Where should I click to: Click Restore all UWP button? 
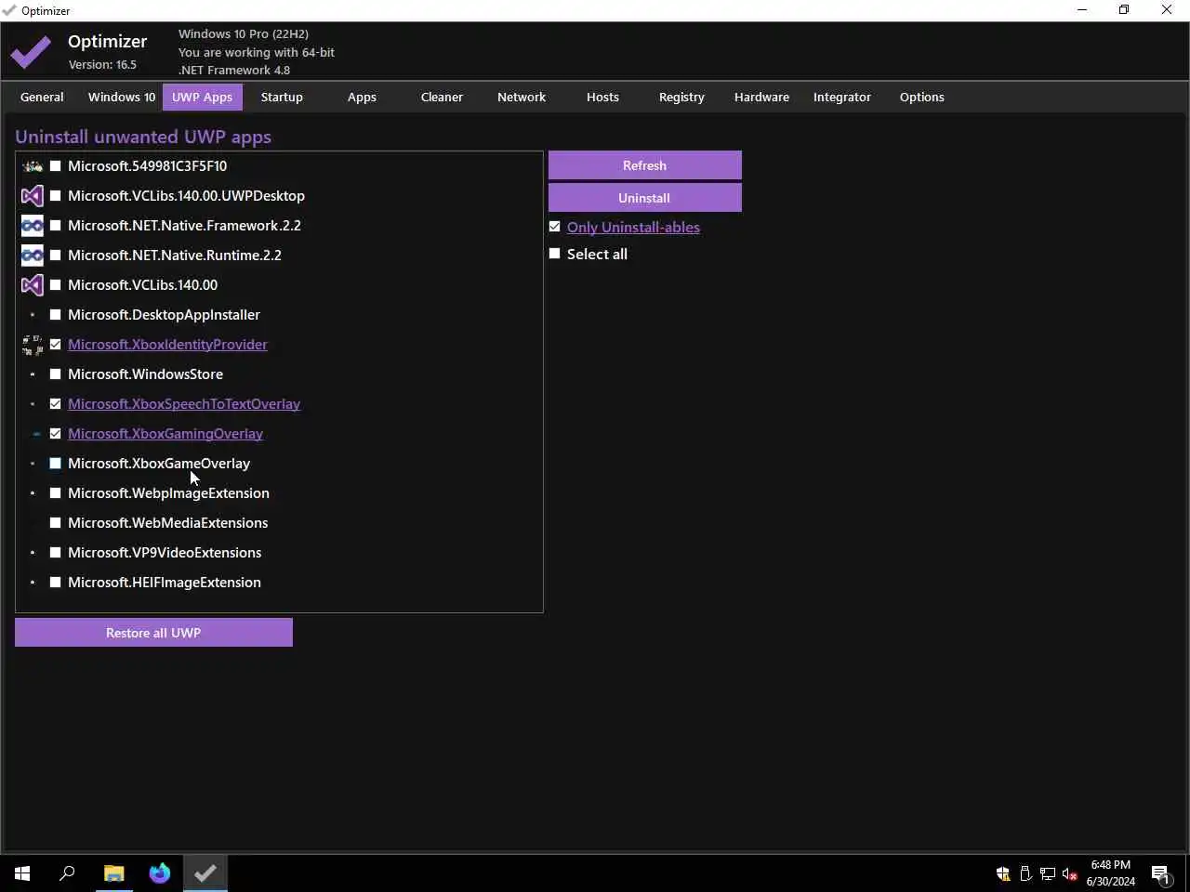(153, 633)
